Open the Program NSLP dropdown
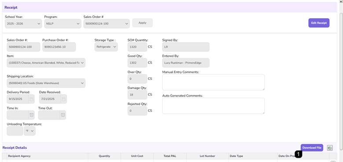 [x=63, y=24]
